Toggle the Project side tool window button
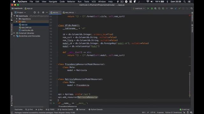The image size is (204, 114). [x=11, y=16]
